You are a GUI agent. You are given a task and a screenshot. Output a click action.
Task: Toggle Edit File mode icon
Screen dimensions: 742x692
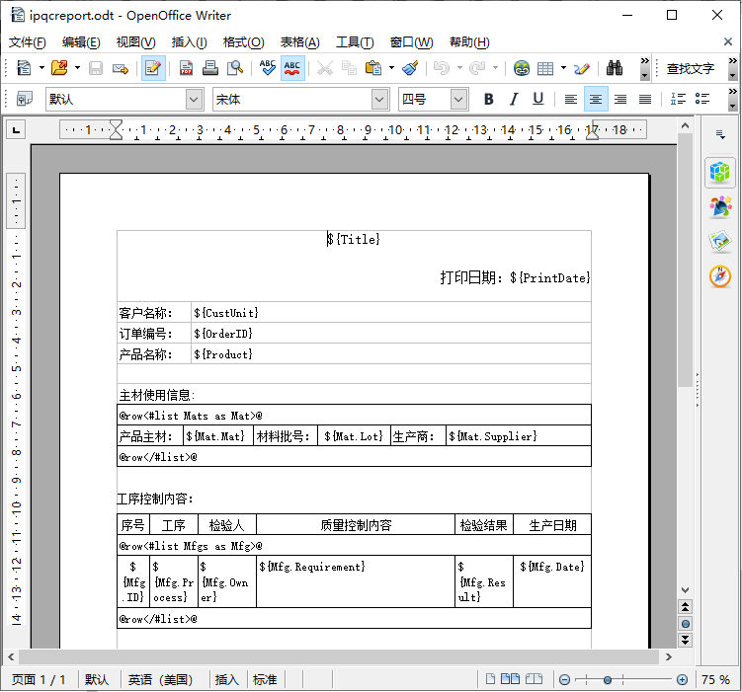153,68
